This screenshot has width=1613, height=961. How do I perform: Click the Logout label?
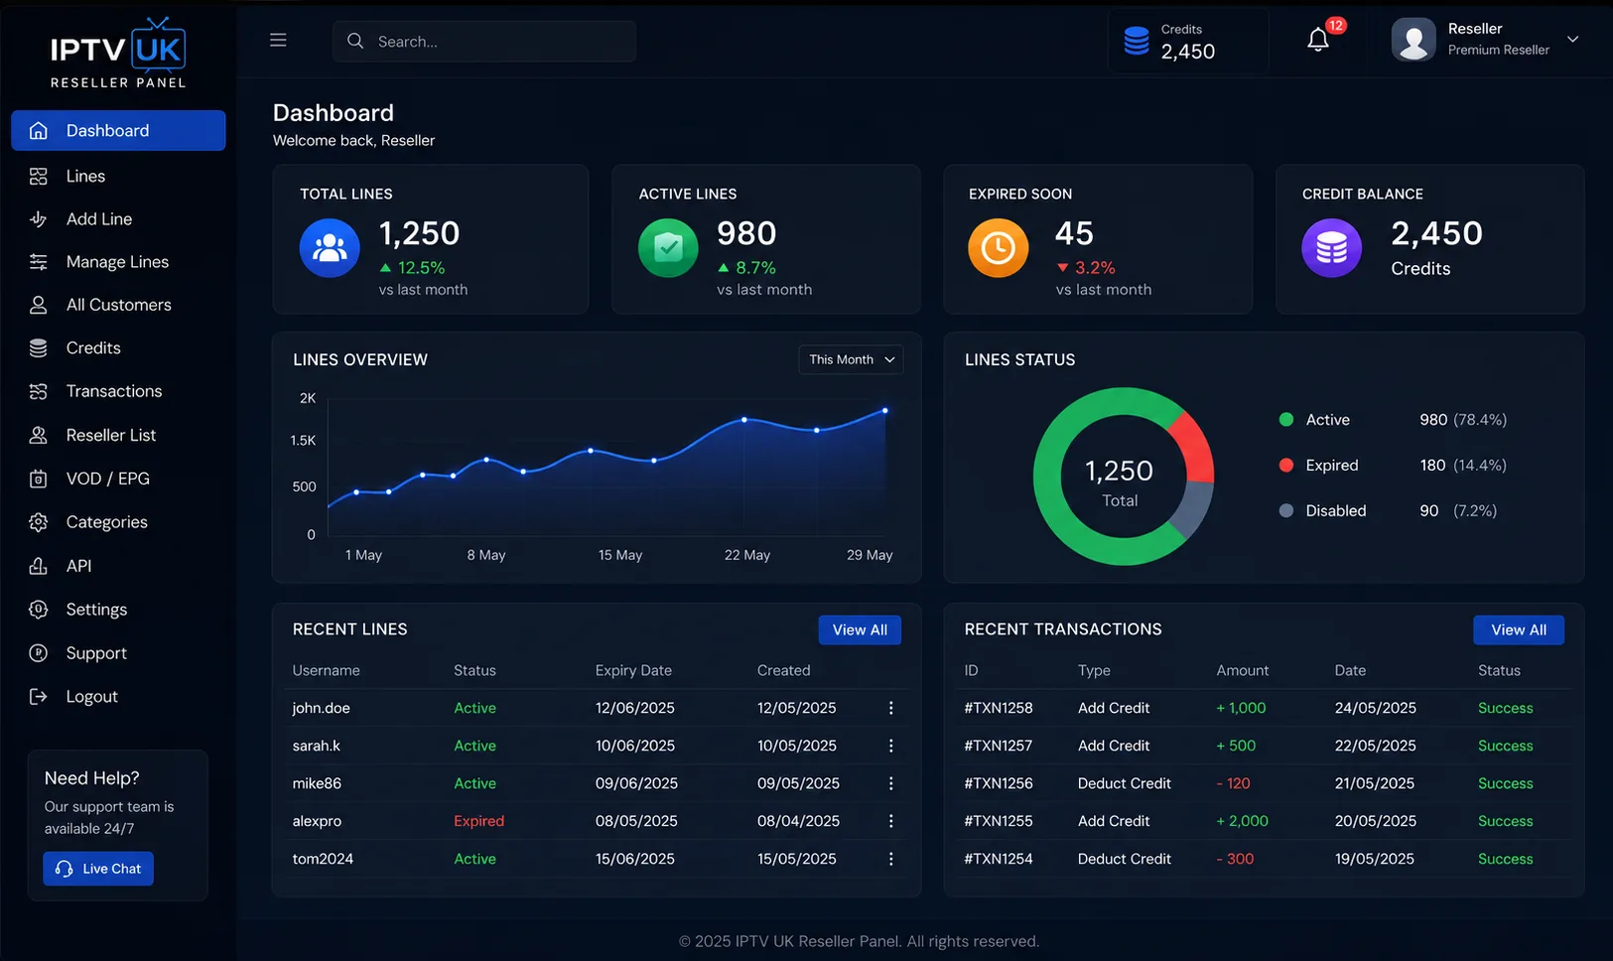point(92,697)
